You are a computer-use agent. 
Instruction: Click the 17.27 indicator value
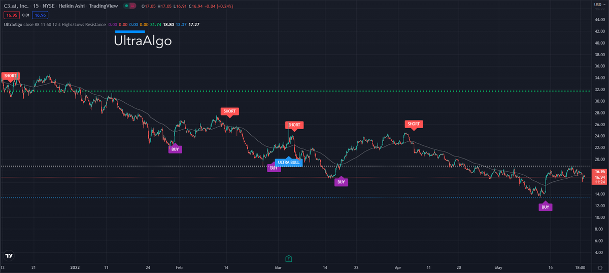coord(193,24)
